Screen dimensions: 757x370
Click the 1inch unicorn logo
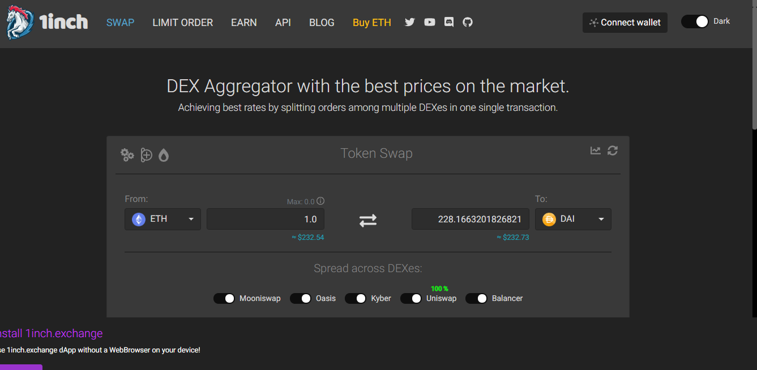click(19, 23)
